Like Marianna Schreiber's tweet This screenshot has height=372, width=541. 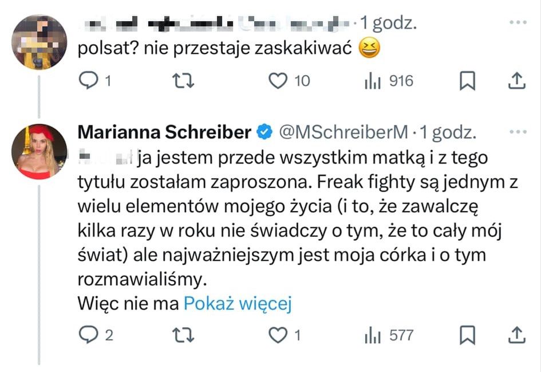point(278,335)
